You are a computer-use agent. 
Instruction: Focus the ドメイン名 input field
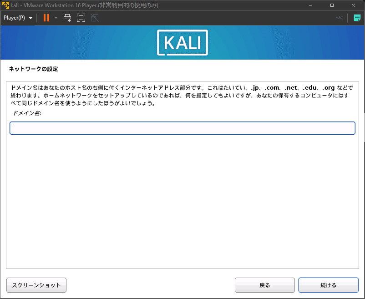pos(182,128)
